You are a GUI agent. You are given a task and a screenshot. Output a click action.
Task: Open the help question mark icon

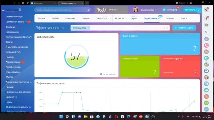206,10
